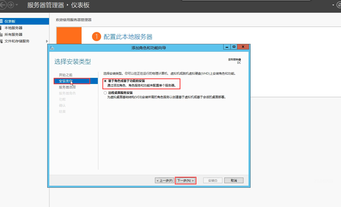Viewport: 341px width, 207px height.
Task: Click the 服务器管理器 breadcrumb title
Action: click(46, 5)
